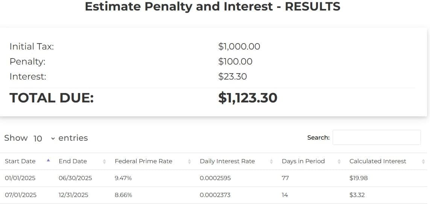Sort by Calculated Interest using its arrows
The height and width of the screenshot is (206, 430).
coord(424,161)
